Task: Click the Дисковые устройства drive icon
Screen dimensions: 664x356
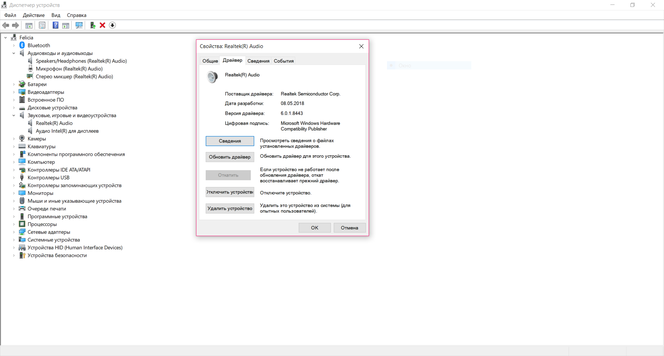Action: coord(22,107)
